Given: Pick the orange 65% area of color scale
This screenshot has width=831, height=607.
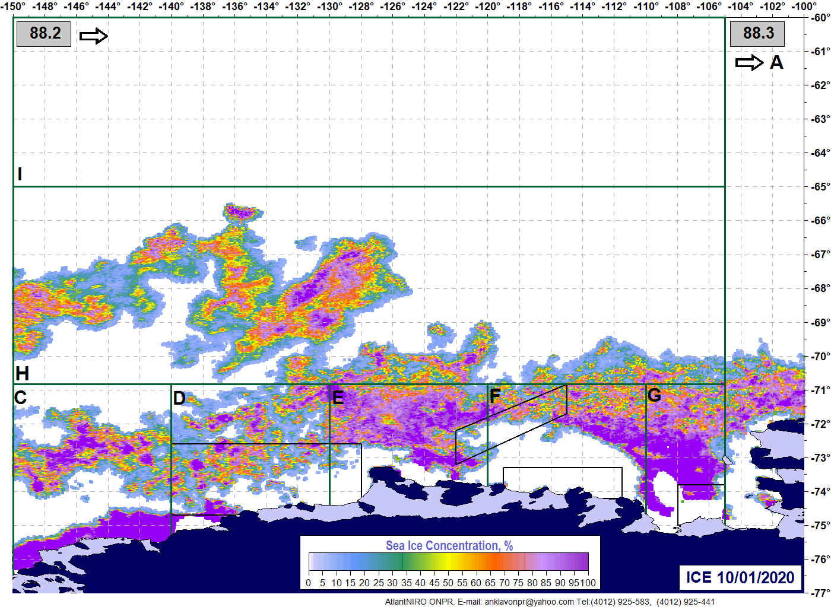Looking at the screenshot, I should point(490,561).
